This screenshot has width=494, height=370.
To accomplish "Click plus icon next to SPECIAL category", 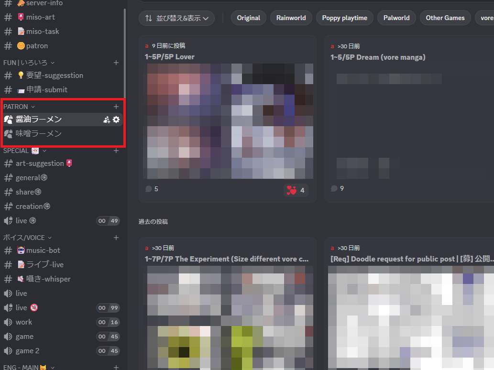I will [116, 151].
